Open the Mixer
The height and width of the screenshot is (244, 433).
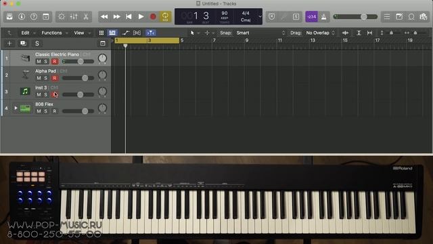point(74,16)
